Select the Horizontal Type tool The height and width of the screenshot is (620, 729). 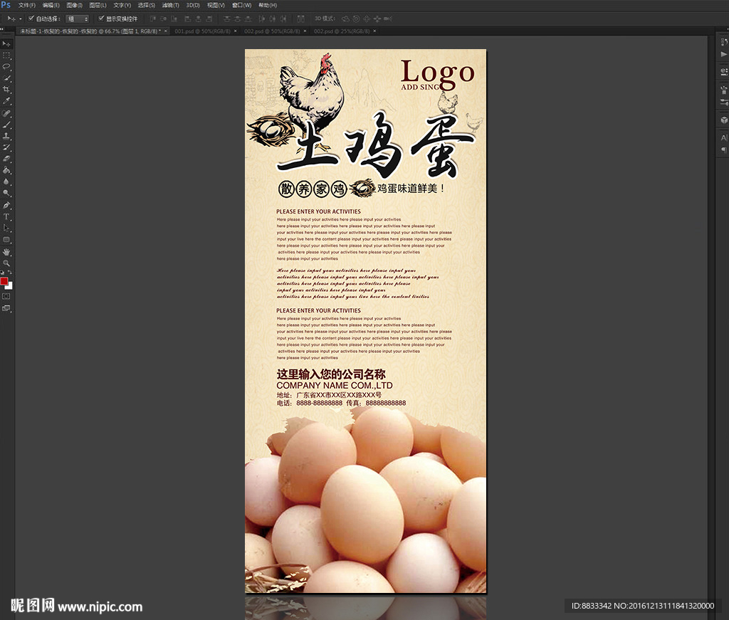coord(6,216)
